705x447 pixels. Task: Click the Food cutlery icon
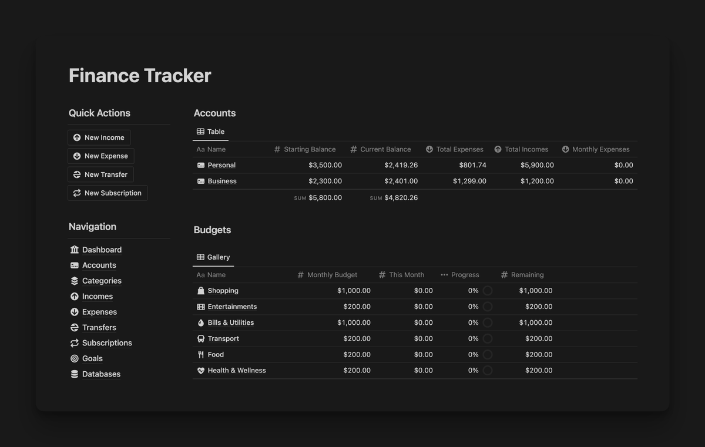coord(201,354)
